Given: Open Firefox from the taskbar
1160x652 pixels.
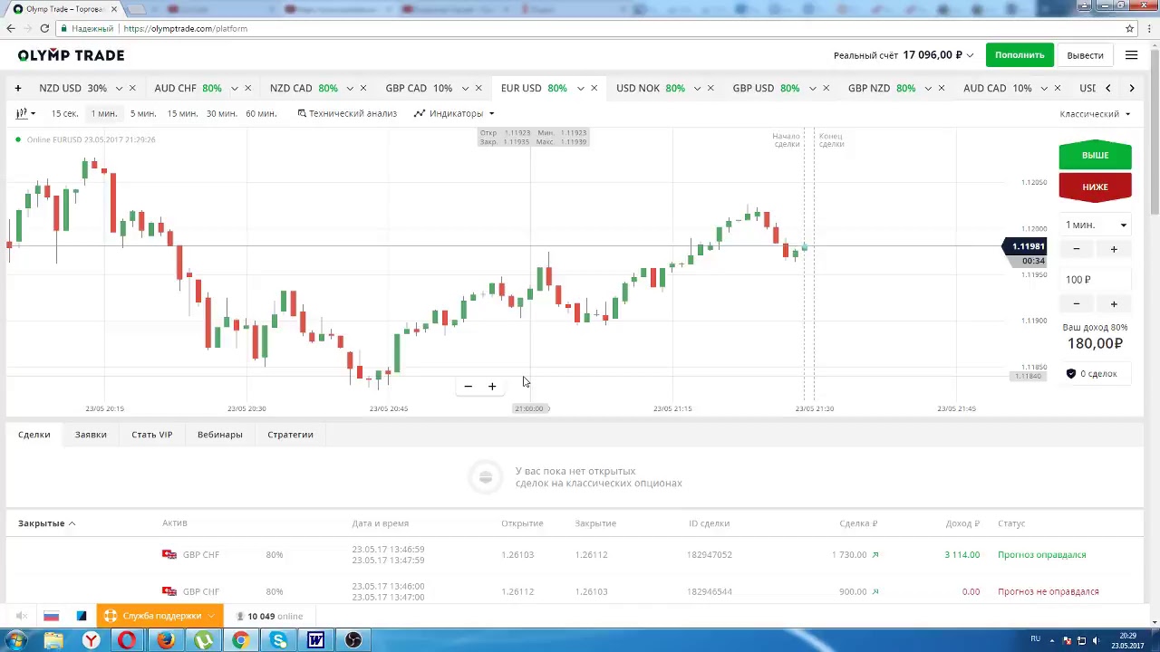Looking at the screenshot, I should click(x=165, y=640).
